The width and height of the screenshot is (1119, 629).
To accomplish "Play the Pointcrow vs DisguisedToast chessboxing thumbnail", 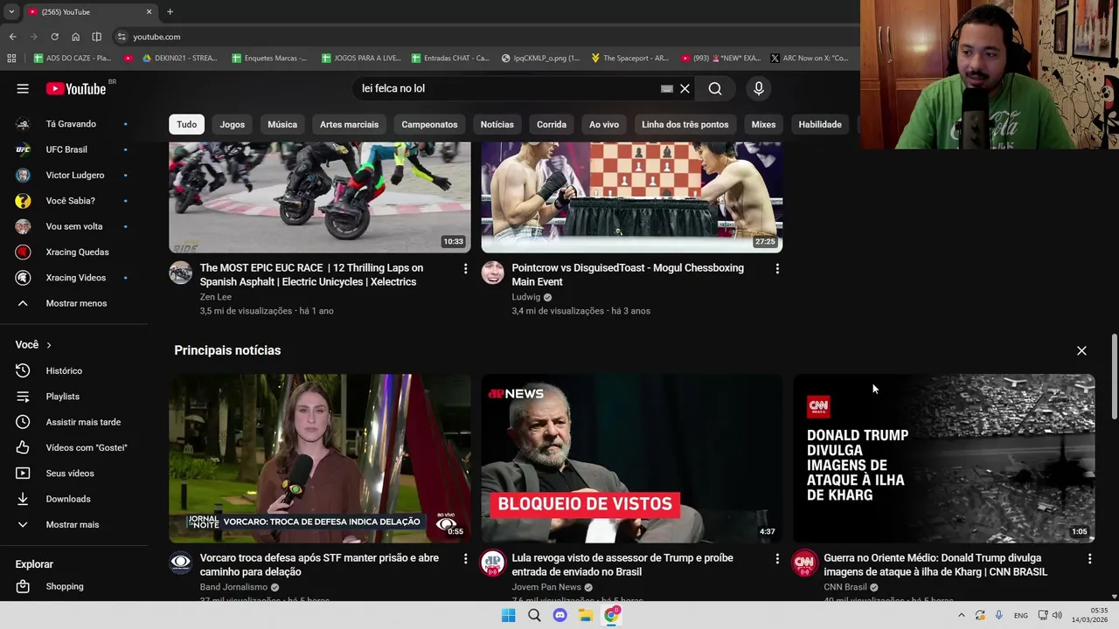I will [632, 197].
